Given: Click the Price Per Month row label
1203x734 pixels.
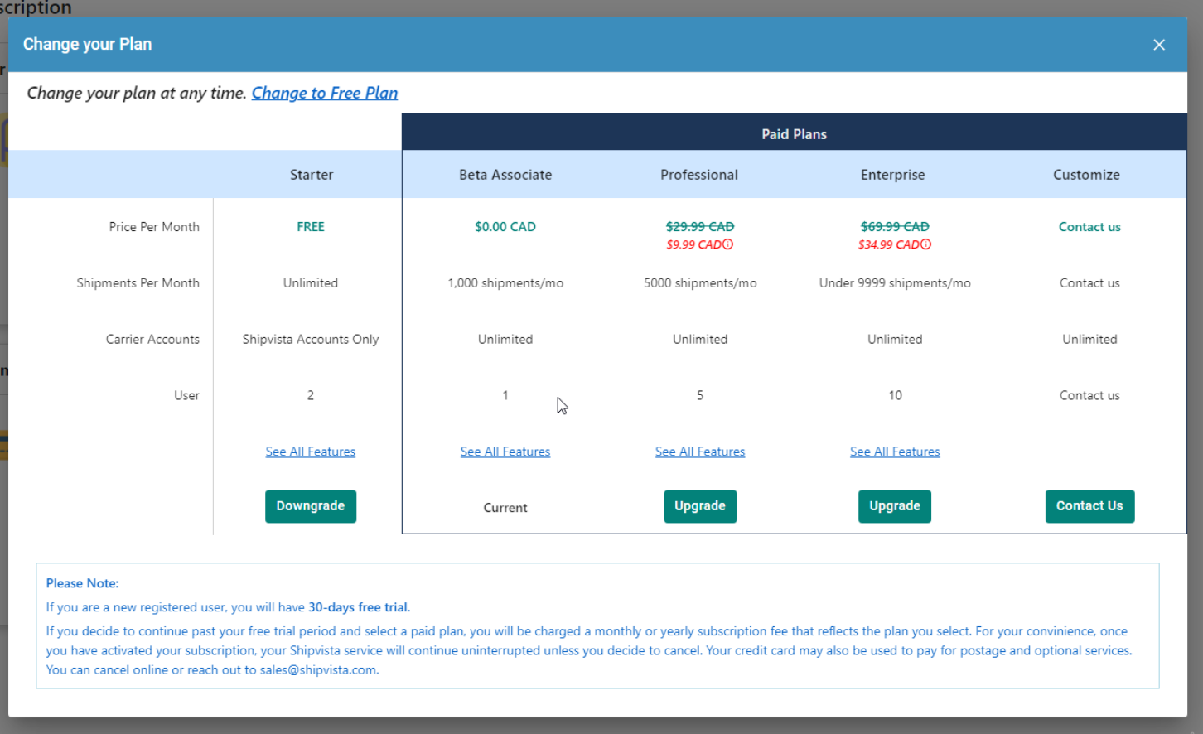Looking at the screenshot, I should coord(154,227).
